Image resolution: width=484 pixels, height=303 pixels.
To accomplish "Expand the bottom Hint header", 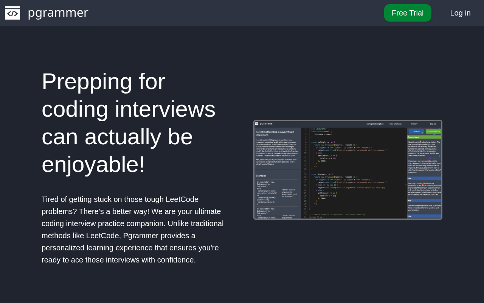I will click(x=424, y=216).
